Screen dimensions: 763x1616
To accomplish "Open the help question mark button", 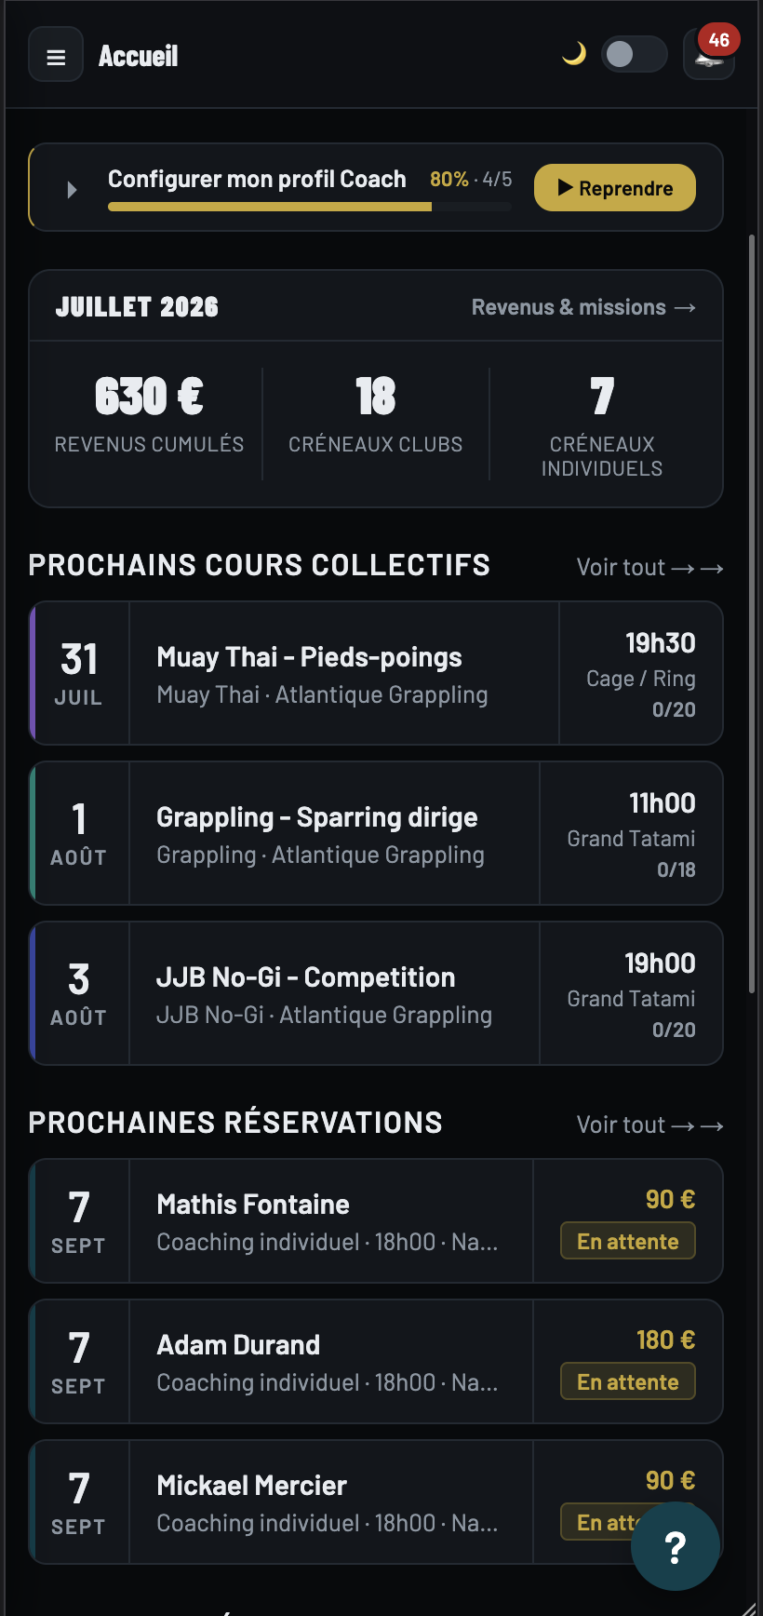I will tap(676, 1546).
